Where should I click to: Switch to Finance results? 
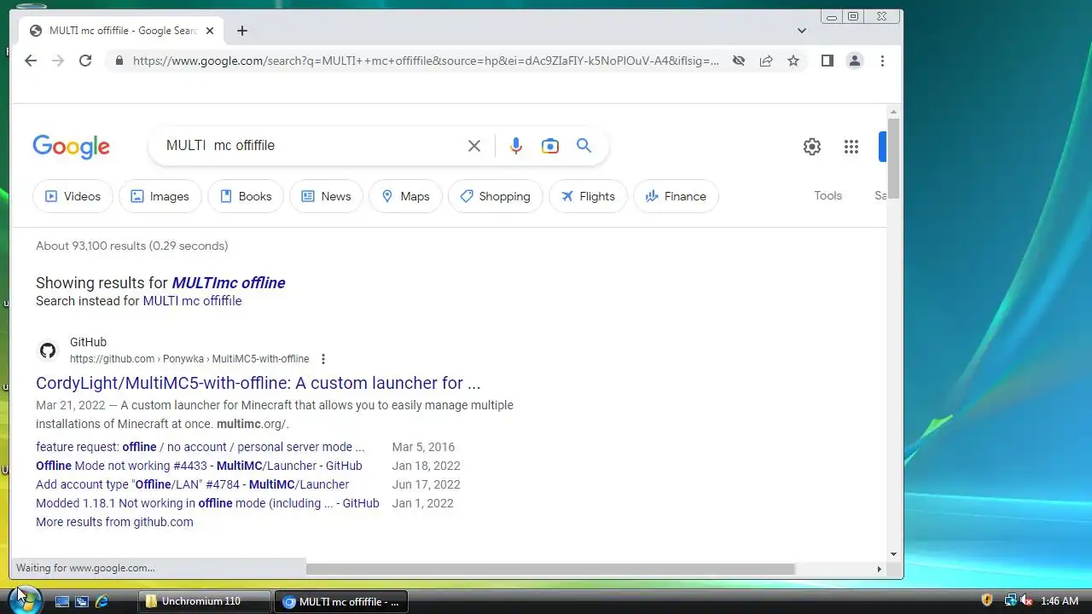(x=676, y=196)
